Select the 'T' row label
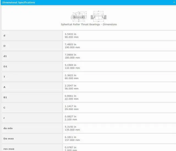The height and width of the screenshot is (151, 176). [4, 77]
